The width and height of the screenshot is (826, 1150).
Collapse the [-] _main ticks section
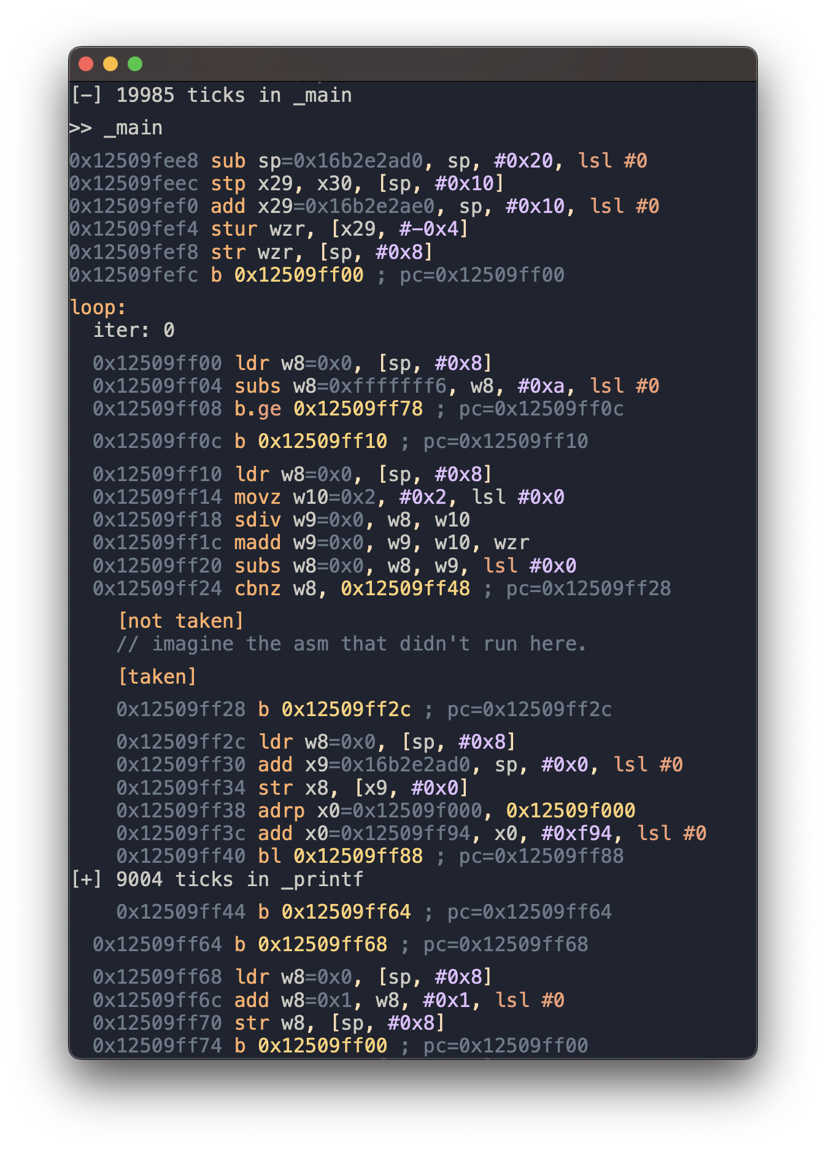click(x=87, y=96)
